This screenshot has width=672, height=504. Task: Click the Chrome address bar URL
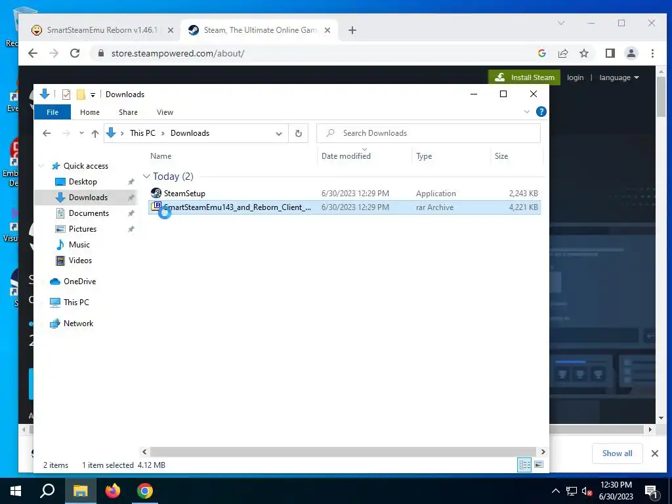[178, 54]
